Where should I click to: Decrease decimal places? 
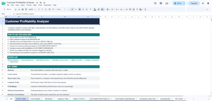tap(46, 9)
